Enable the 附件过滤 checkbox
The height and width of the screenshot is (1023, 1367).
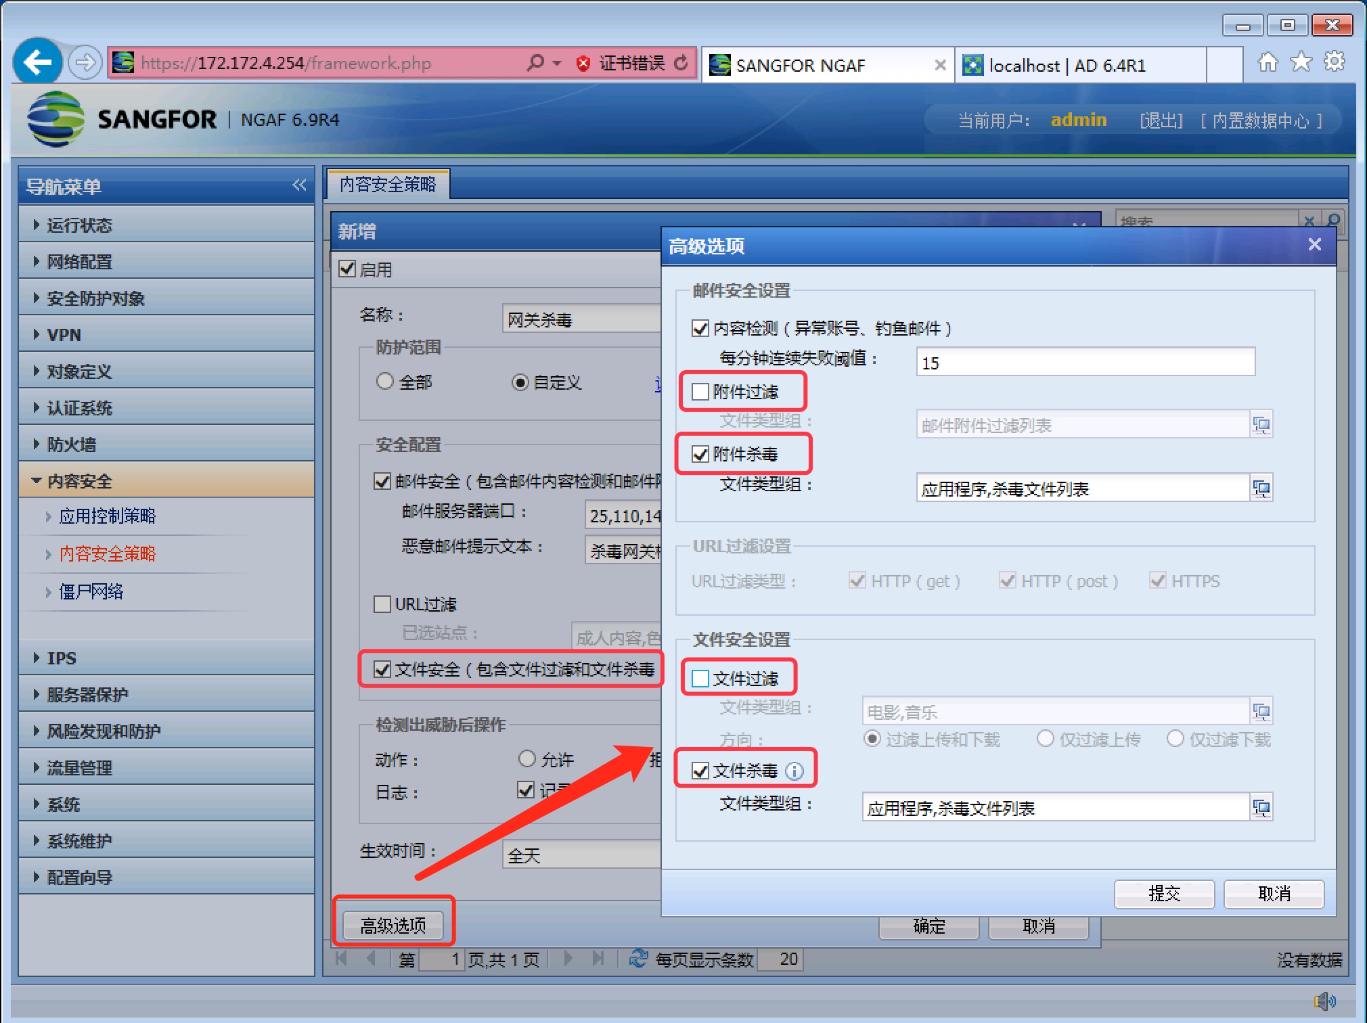[701, 392]
